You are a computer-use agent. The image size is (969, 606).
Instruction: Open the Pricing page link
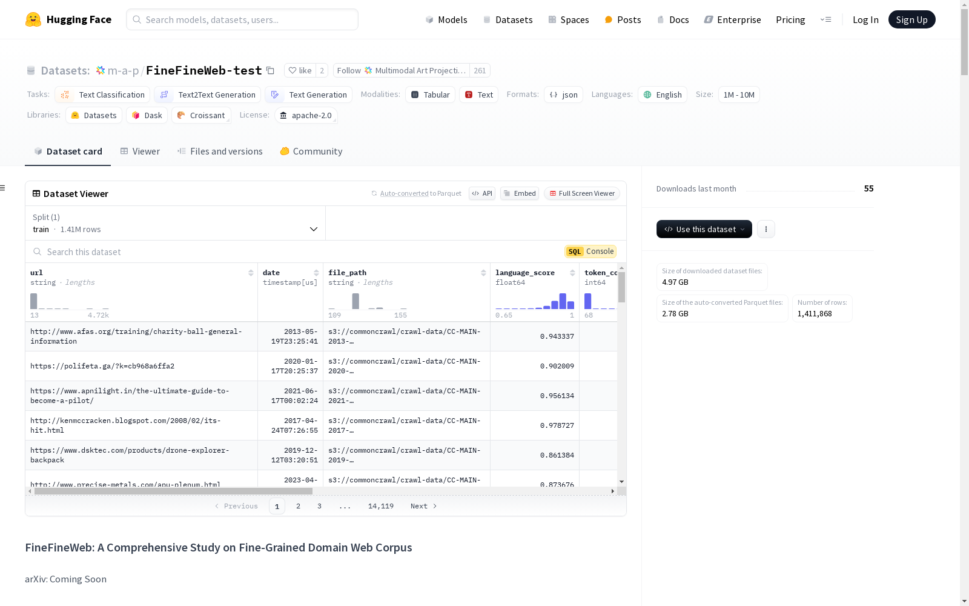coord(790,19)
